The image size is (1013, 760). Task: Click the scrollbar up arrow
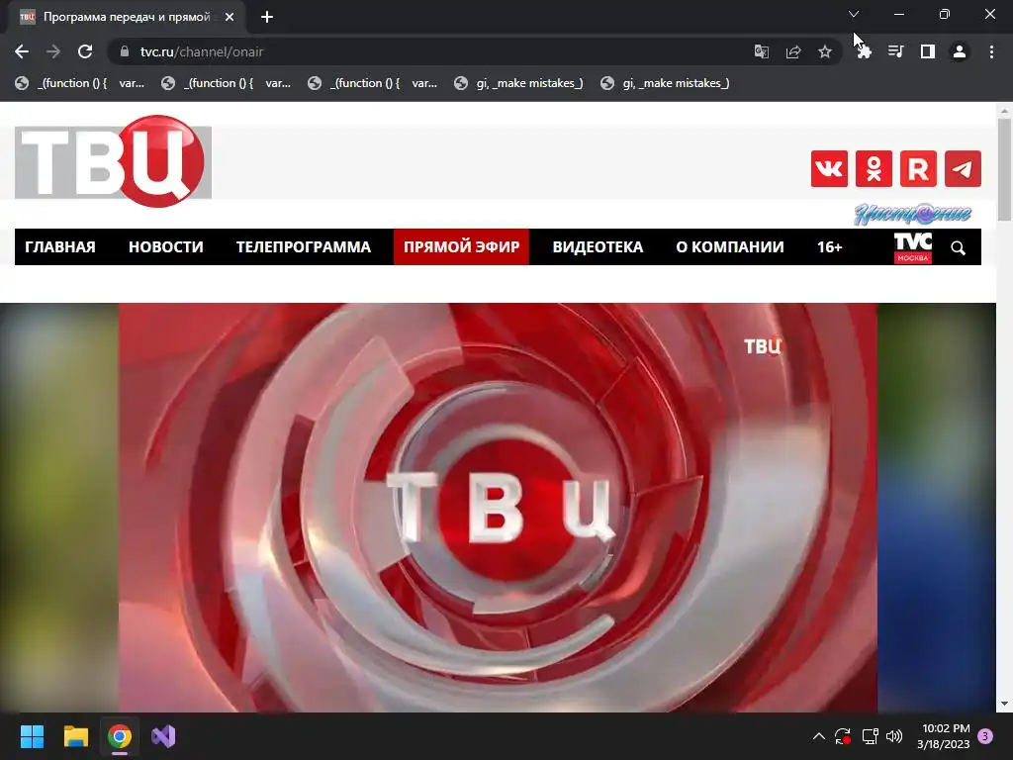1005,111
